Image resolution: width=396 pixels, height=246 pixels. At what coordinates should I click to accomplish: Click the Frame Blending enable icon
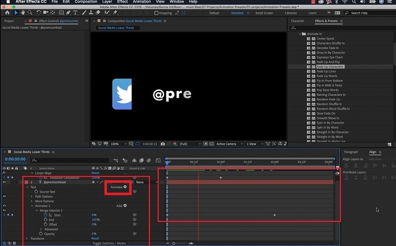pos(142,161)
